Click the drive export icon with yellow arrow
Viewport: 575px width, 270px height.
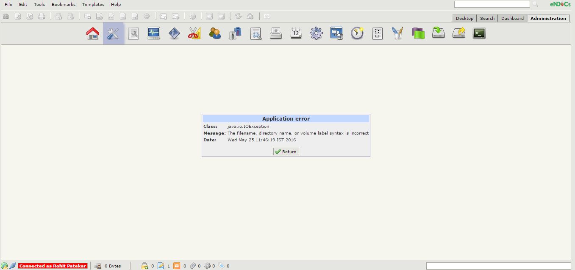tap(458, 33)
